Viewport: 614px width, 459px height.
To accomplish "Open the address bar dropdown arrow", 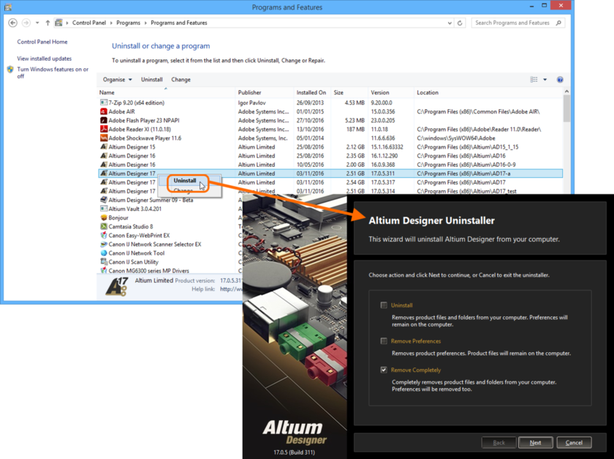I will tap(449, 23).
